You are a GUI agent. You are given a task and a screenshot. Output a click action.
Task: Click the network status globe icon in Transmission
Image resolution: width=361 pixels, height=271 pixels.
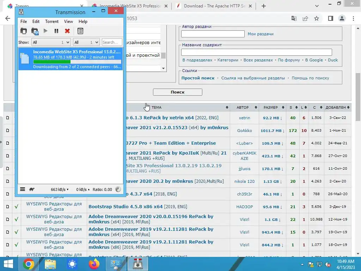click(x=118, y=189)
